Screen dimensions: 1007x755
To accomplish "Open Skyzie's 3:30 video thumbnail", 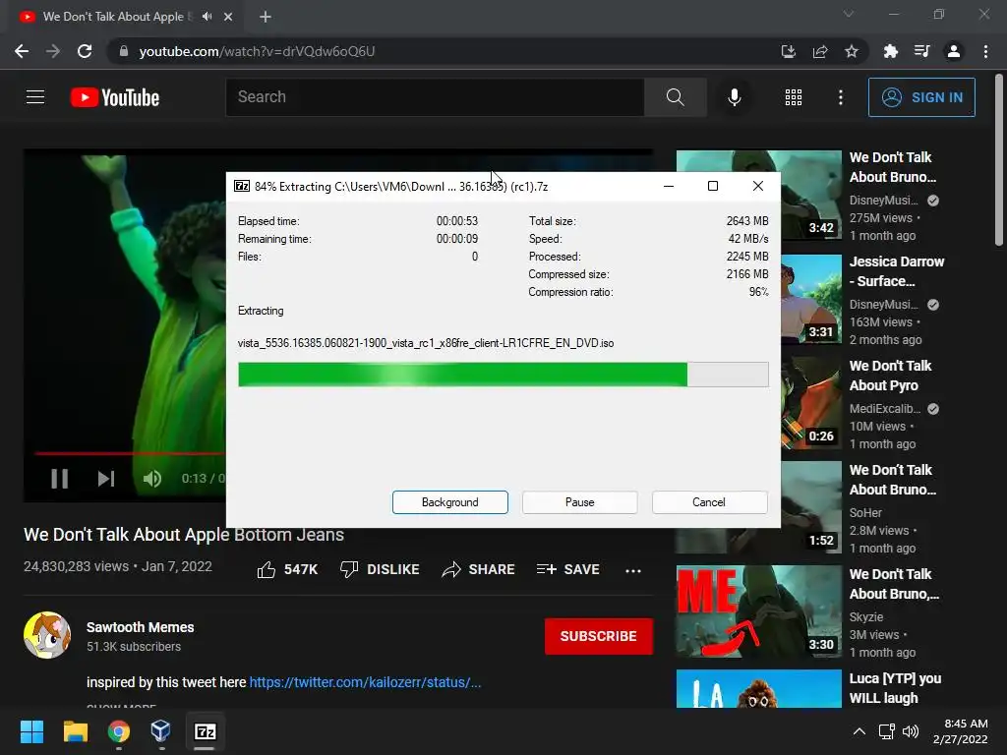I will [758, 611].
